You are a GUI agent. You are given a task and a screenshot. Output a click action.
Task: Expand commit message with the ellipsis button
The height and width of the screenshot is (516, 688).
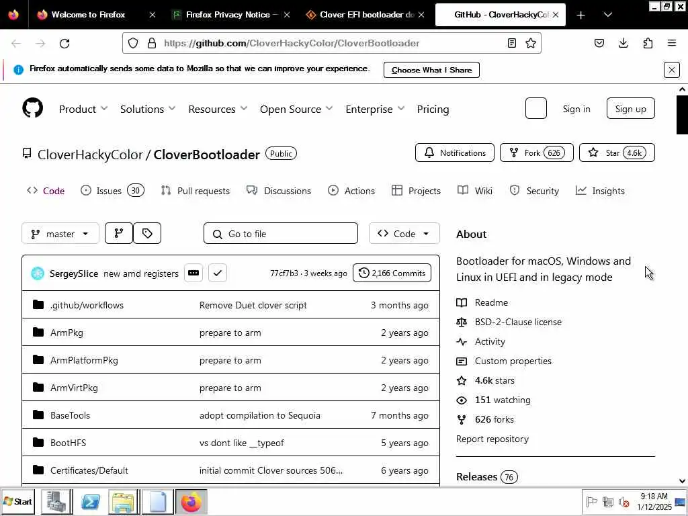click(x=193, y=273)
